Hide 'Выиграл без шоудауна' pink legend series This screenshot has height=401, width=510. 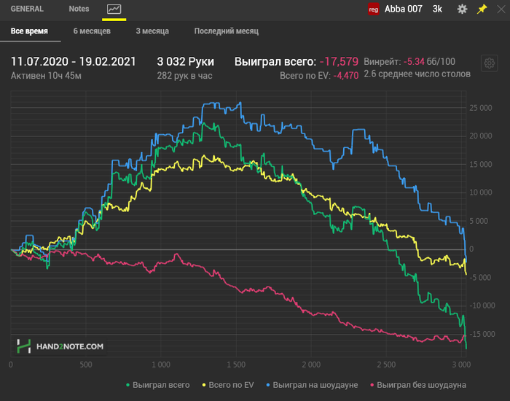click(x=418, y=385)
